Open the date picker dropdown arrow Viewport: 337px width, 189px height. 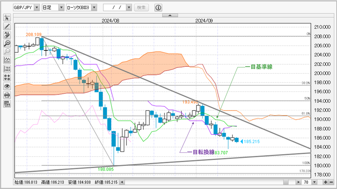tap(129, 8)
